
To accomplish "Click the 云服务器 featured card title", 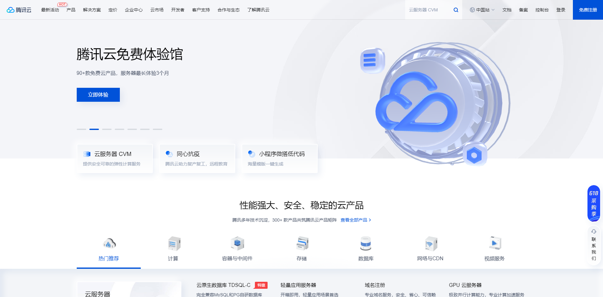I will pyautogui.click(x=98, y=294).
